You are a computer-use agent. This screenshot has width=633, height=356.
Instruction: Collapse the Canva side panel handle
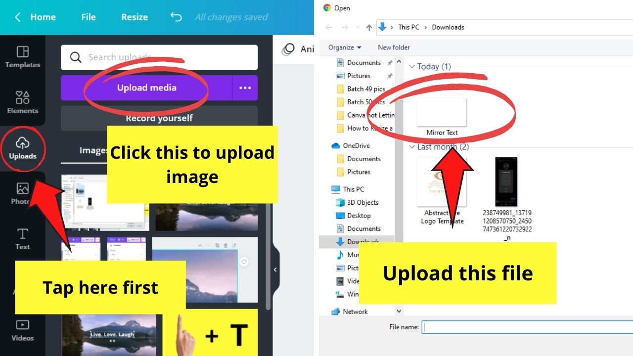[x=275, y=269]
